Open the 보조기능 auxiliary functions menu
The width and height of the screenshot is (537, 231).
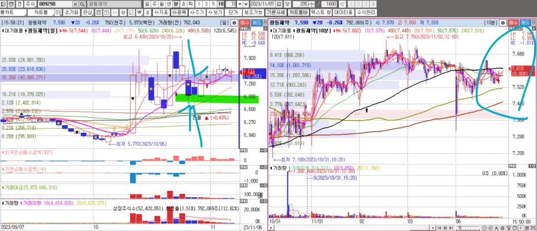pos(253,12)
